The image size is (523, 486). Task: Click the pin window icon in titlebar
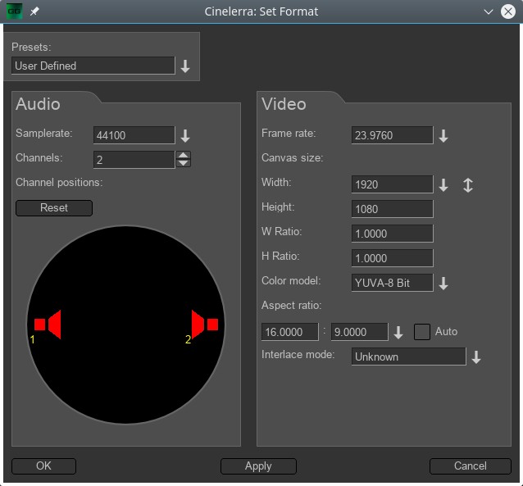pos(34,11)
